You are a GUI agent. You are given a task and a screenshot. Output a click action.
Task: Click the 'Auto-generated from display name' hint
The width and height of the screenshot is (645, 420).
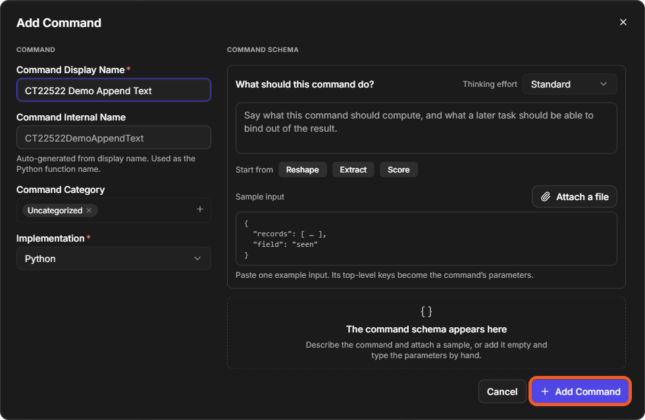click(x=106, y=164)
